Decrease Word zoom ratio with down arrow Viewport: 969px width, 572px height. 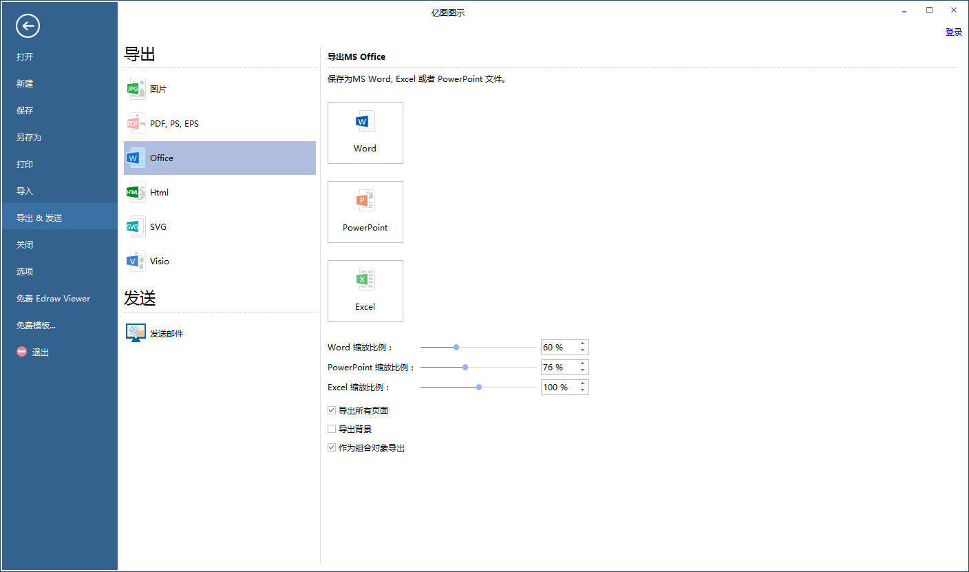click(582, 351)
